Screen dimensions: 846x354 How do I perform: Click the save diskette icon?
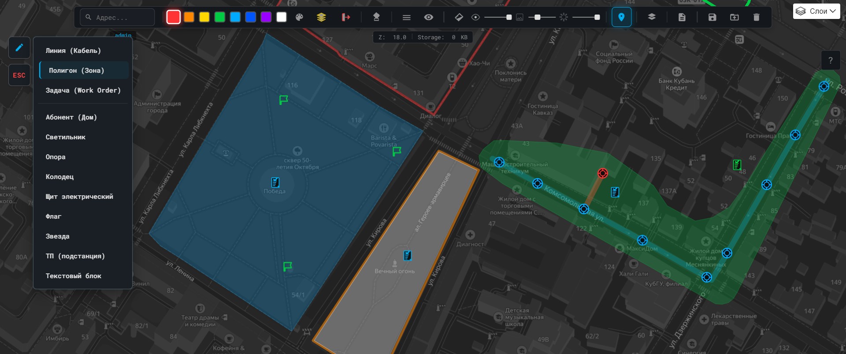click(x=712, y=17)
